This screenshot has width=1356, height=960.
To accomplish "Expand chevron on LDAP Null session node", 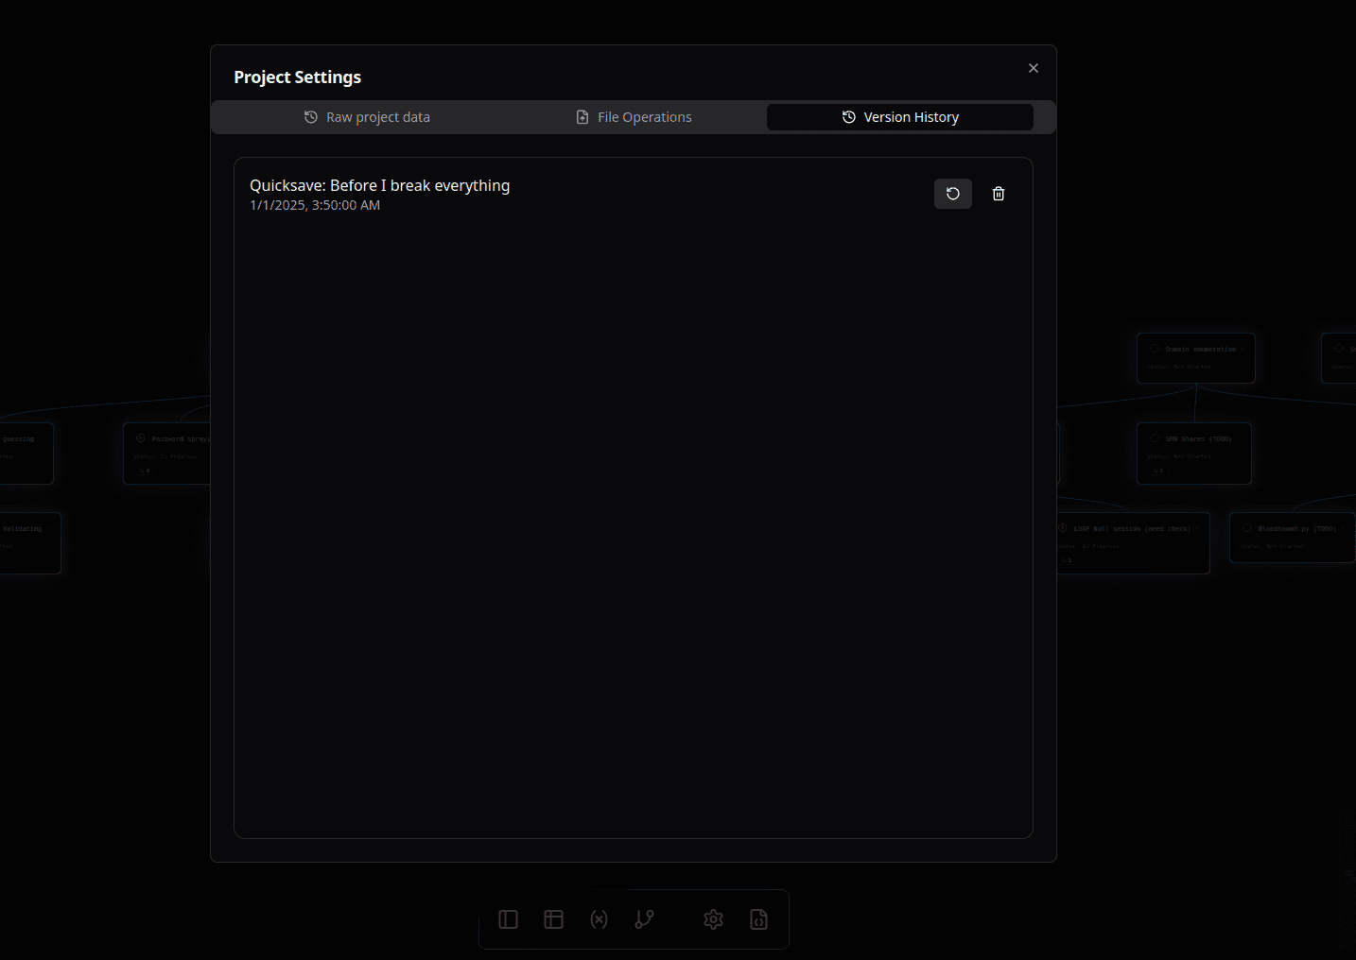I will click(1197, 528).
